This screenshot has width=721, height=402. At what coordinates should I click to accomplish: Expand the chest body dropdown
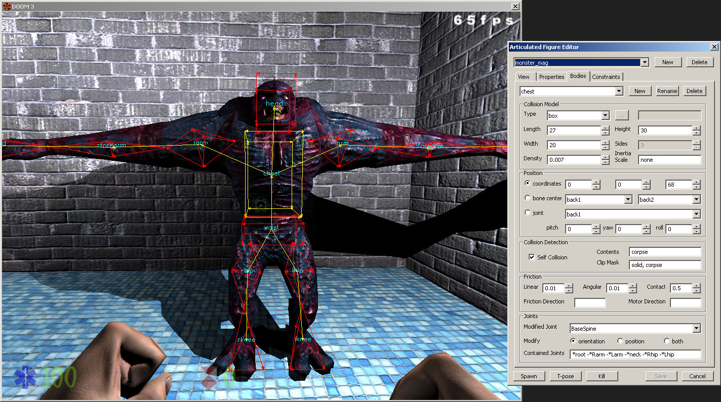click(619, 92)
